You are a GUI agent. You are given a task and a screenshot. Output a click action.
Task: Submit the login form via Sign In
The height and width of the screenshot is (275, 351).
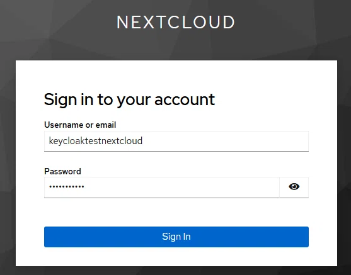(176, 237)
